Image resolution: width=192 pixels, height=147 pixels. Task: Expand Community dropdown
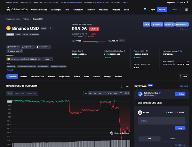(x=43, y=47)
